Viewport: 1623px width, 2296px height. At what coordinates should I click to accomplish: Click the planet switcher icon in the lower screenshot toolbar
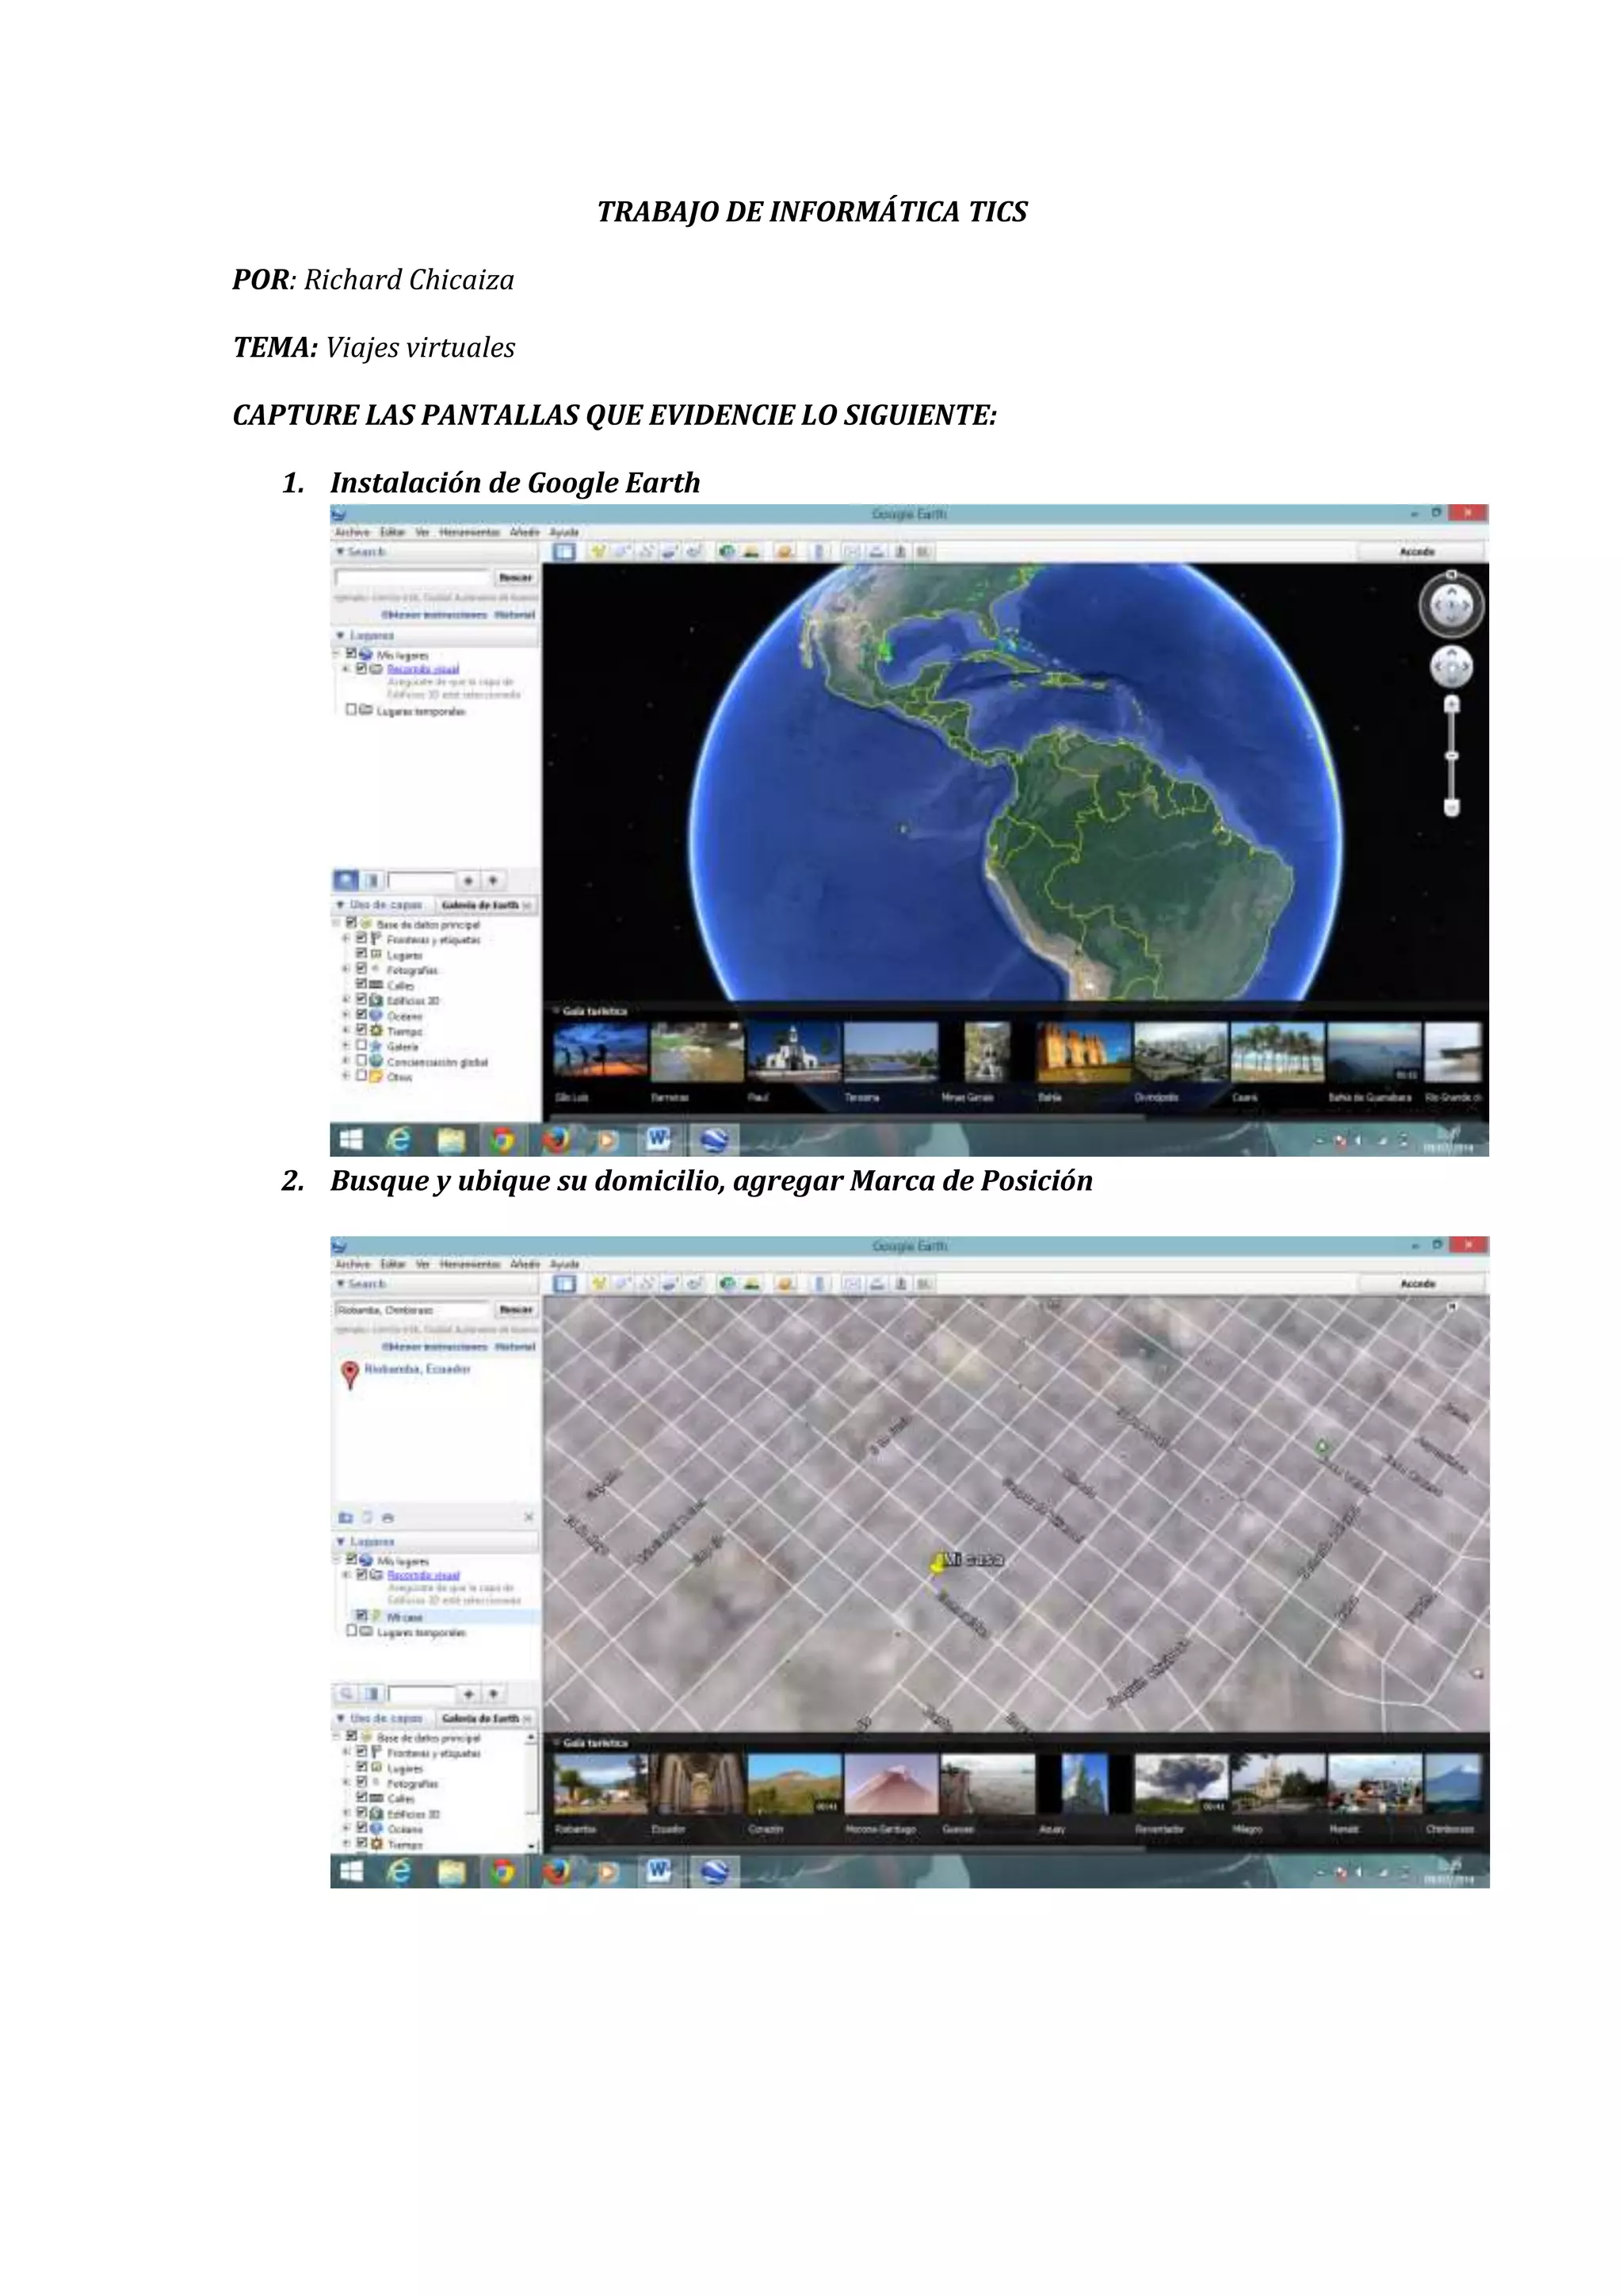click(784, 1283)
